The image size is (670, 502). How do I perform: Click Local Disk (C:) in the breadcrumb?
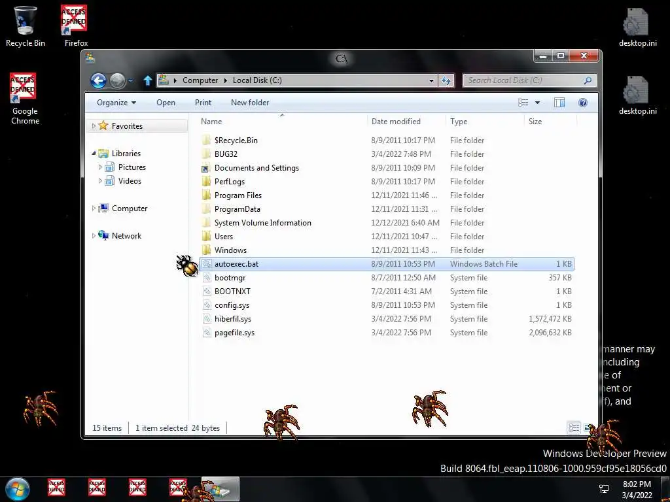point(257,80)
